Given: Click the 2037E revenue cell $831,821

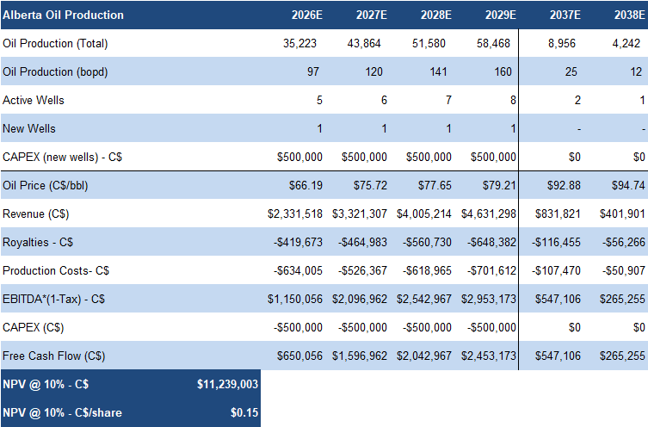Looking at the screenshot, I should point(558,213).
